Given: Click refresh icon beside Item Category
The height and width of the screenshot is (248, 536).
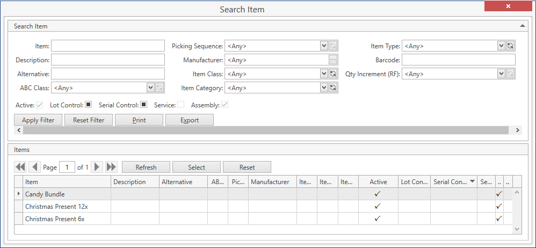Looking at the screenshot, I should pos(333,87).
